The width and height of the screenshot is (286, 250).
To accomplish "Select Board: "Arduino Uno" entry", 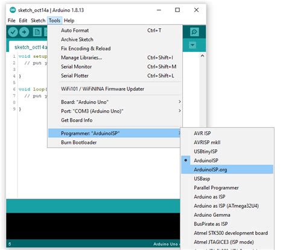I will coord(115,102).
